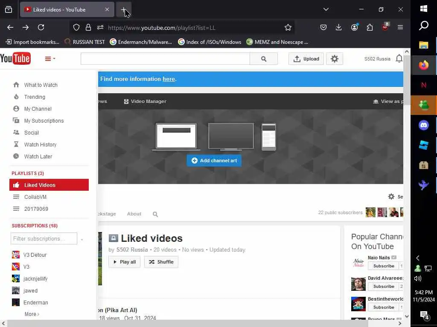Bookmark this page with star icon
The image size is (437, 327).
(288, 27)
